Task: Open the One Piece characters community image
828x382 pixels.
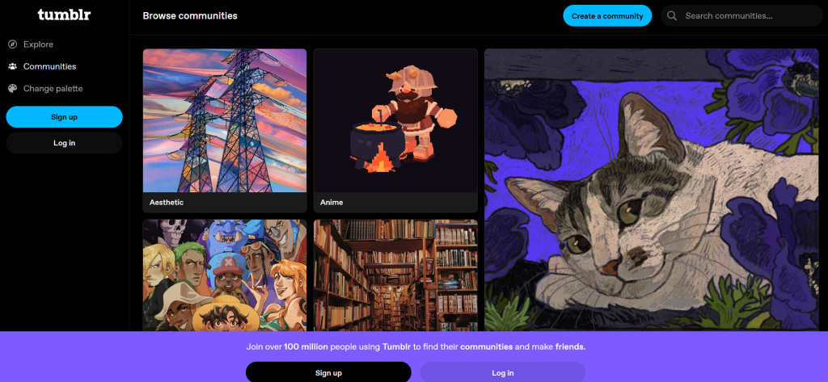Action: click(225, 275)
